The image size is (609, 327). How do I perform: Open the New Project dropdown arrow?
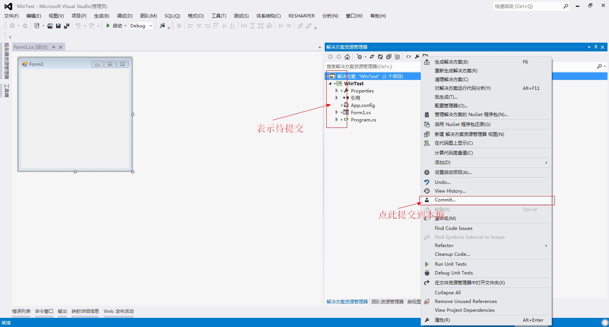click(43, 26)
